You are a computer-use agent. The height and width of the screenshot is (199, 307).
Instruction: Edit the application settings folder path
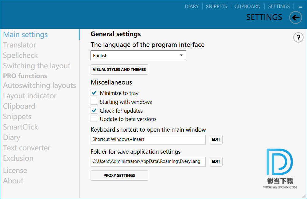pyautogui.click(x=216, y=161)
